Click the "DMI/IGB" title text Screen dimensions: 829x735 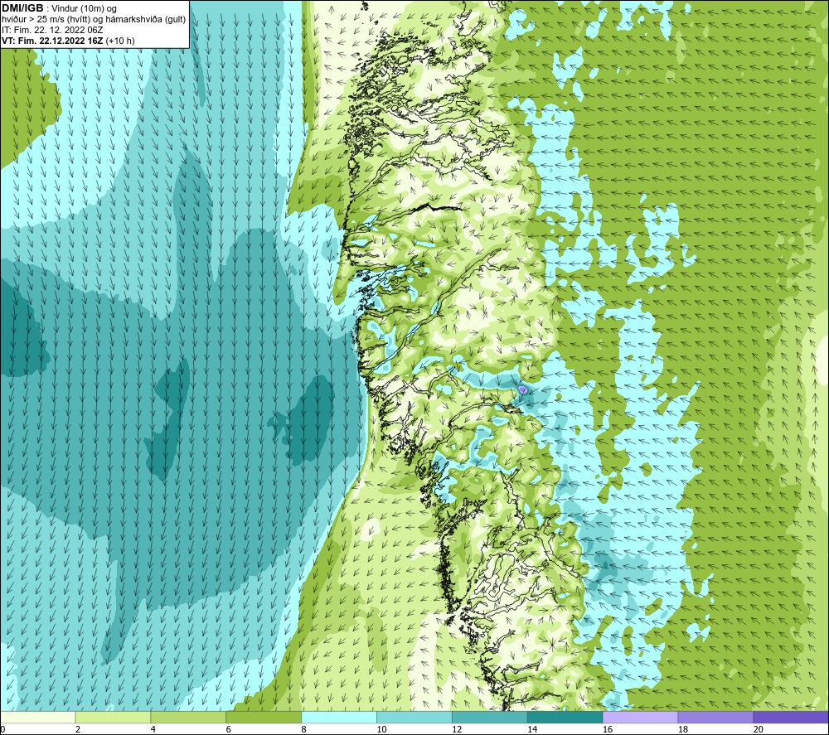coord(22,8)
